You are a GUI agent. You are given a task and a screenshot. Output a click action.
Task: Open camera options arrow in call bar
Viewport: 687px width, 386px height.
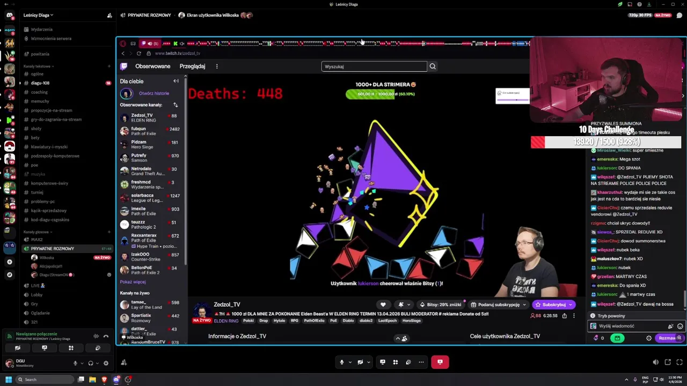pos(369,362)
